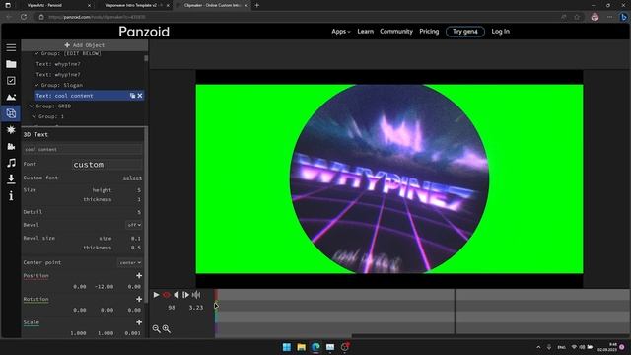Refresh the browser page
This screenshot has height=355, width=631.
(x=24, y=17)
